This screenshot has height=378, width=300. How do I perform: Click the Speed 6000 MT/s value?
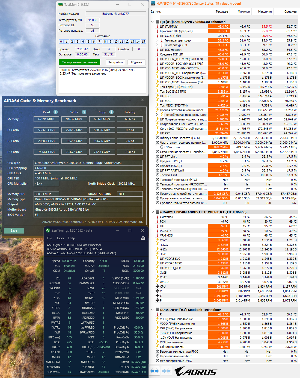point(69,261)
